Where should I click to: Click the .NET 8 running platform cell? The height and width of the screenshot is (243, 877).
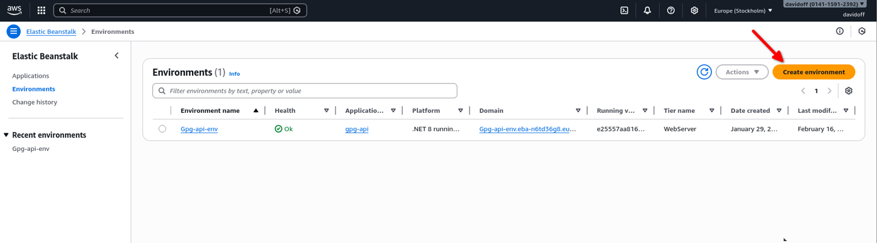tap(436, 129)
